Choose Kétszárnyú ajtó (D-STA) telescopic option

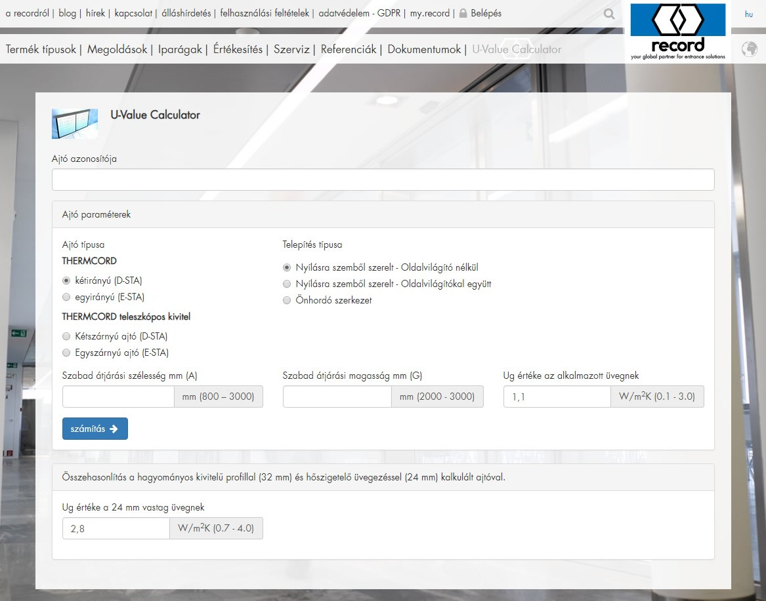coord(66,336)
